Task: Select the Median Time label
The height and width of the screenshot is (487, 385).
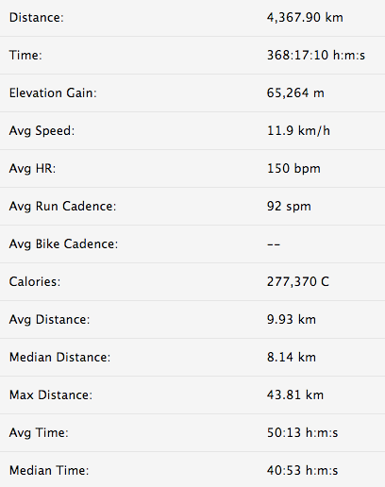Action: [49, 470]
